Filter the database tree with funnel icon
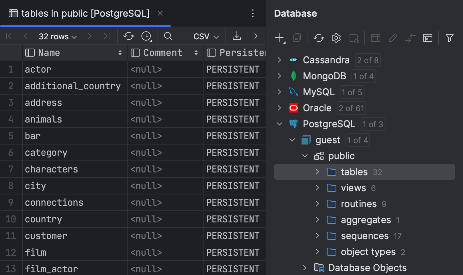The width and height of the screenshot is (463, 275). tap(449, 38)
